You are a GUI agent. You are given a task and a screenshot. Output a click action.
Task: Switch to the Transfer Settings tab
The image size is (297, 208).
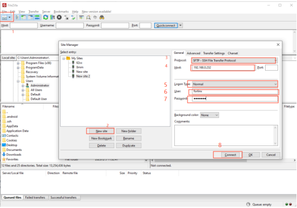[x=214, y=53]
